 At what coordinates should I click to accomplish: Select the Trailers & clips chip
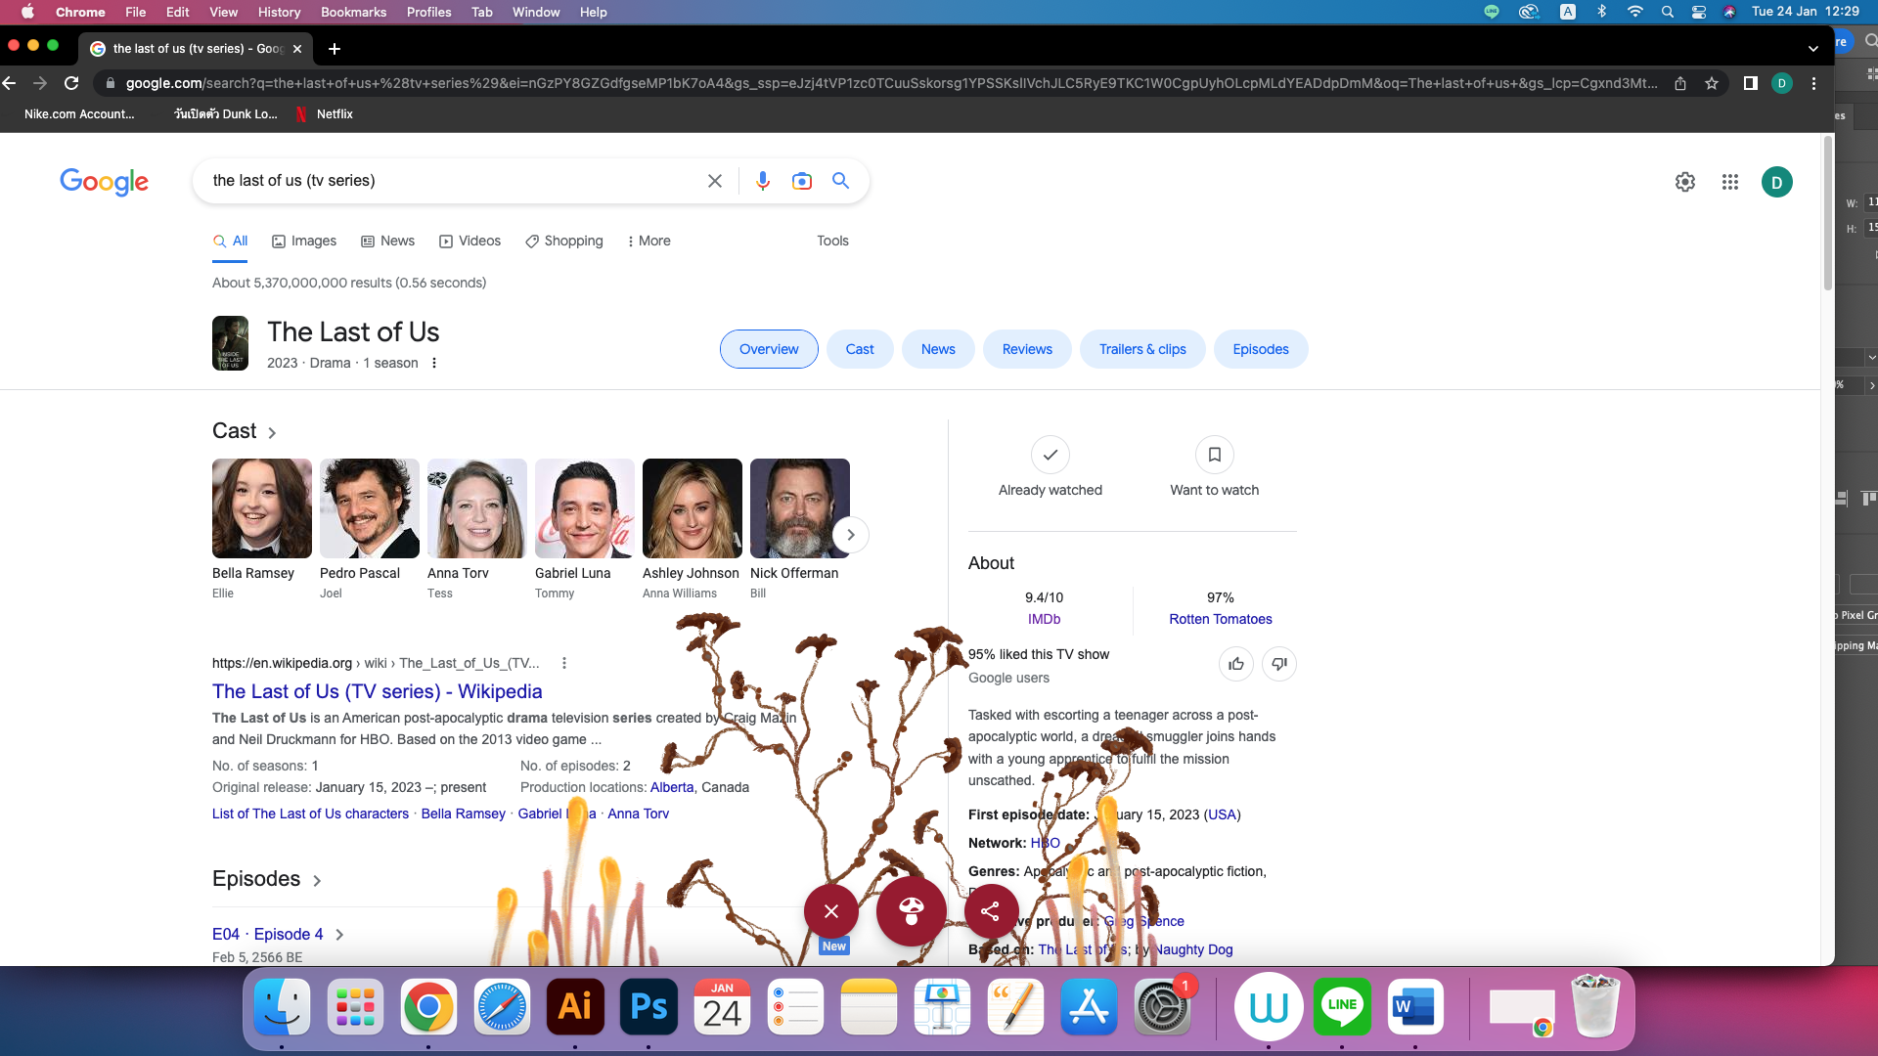tap(1142, 349)
